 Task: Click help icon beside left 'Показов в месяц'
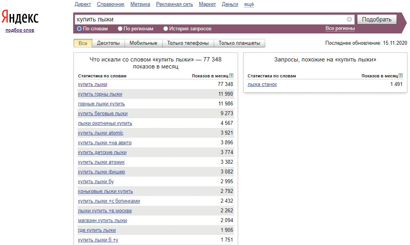pyautogui.click(x=231, y=76)
